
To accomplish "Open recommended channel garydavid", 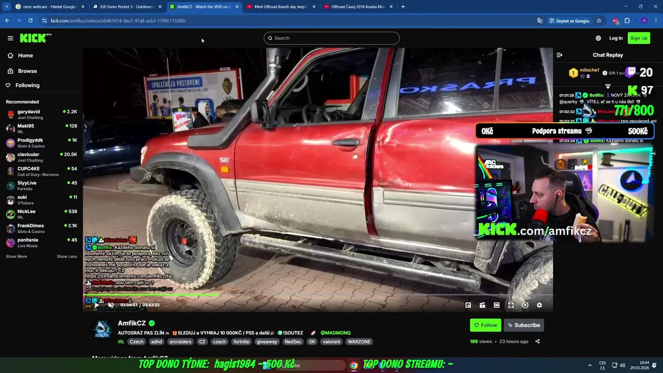I will click(41, 114).
